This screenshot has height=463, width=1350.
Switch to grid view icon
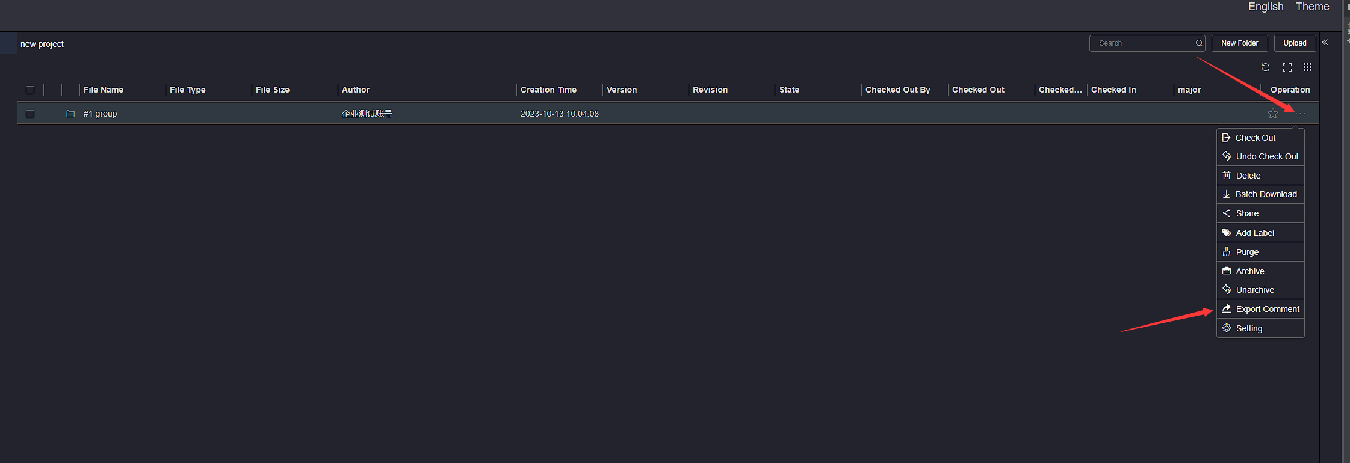click(1307, 67)
